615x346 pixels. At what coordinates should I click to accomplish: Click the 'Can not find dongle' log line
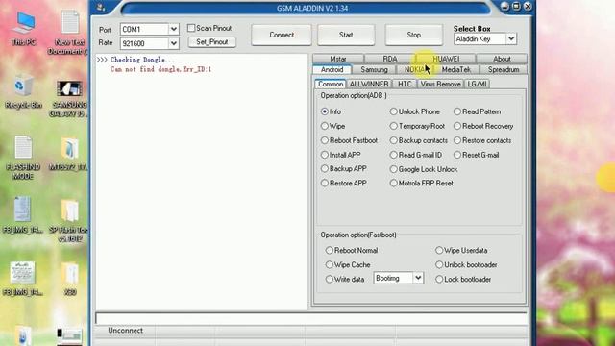pos(160,69)
